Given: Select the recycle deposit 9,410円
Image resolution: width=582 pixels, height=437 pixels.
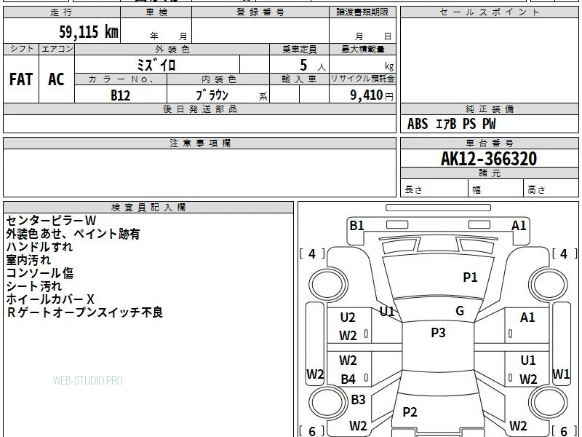Looking at the screenshot, I should 372,95.
